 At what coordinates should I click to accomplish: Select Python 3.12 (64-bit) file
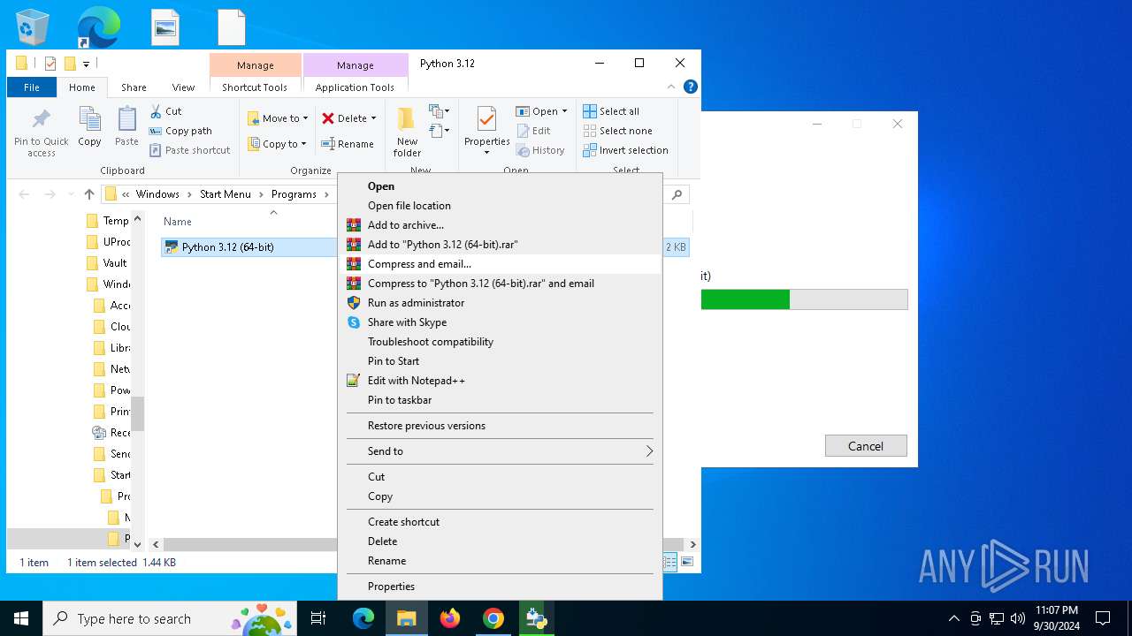227,247
